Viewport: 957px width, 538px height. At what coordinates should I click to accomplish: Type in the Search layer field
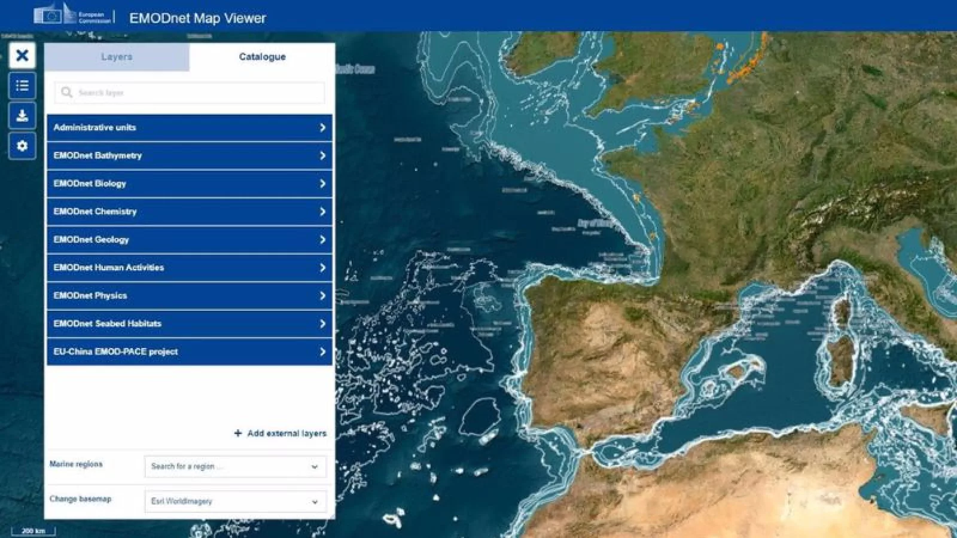coord(197,93)
